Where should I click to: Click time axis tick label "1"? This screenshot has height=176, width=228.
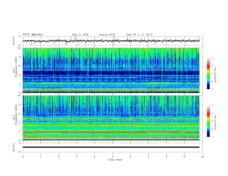(x=41, y=157)
